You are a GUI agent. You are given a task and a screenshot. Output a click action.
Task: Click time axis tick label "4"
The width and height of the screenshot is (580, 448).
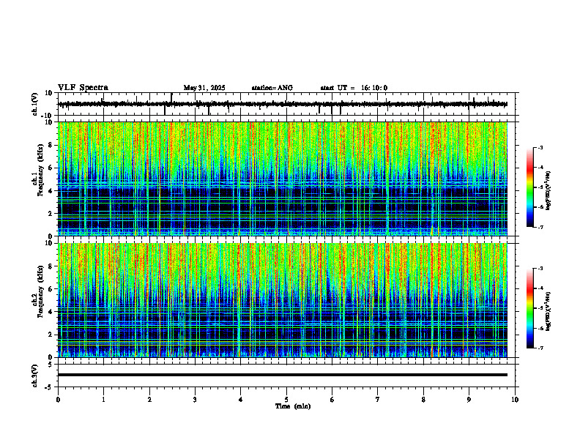point(241,400)
